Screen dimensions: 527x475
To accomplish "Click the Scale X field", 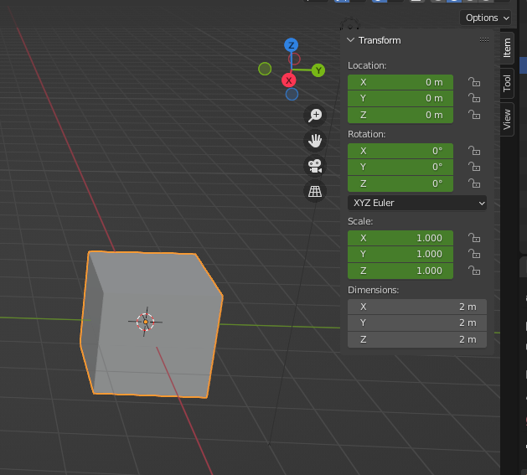I will 400,238.
